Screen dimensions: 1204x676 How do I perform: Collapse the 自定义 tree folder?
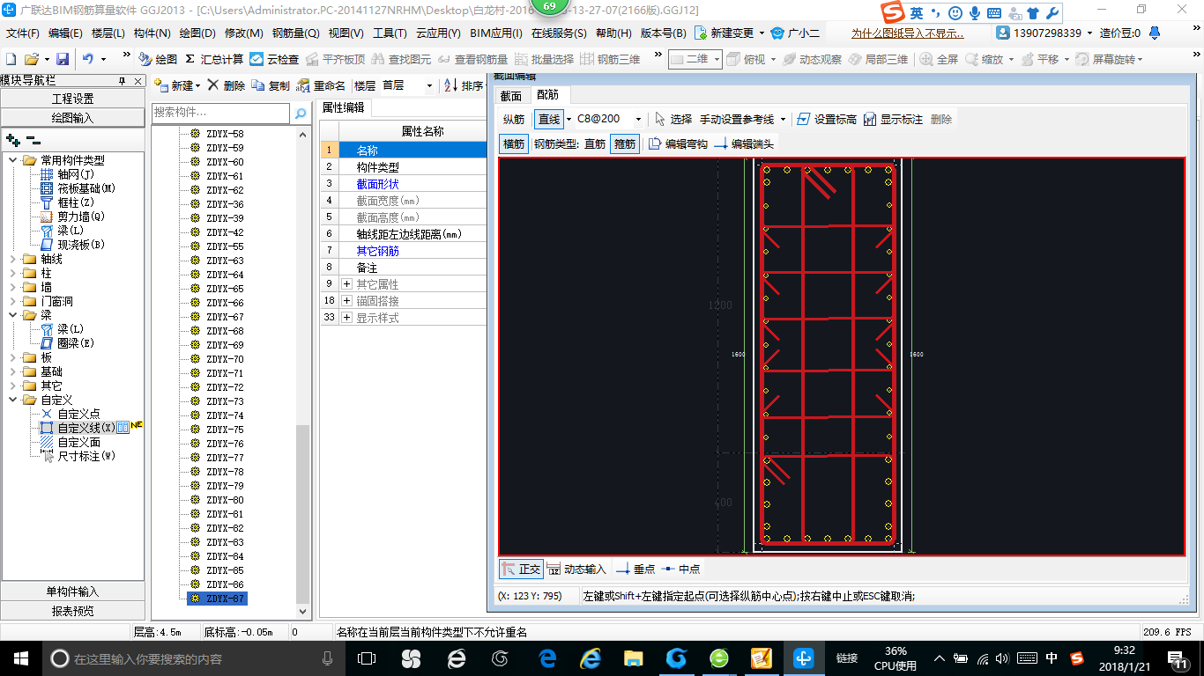[13, 400]
